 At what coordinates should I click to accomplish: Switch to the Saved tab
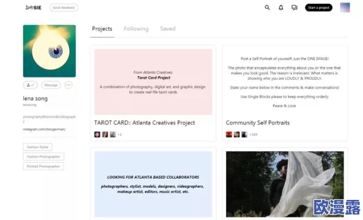coord(168,29)
